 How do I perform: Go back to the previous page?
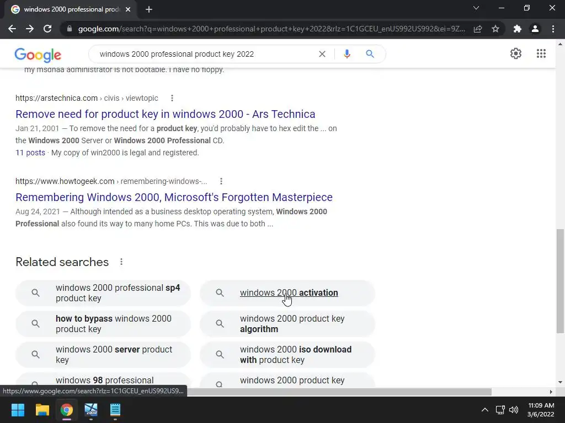[x=12, y=29]
